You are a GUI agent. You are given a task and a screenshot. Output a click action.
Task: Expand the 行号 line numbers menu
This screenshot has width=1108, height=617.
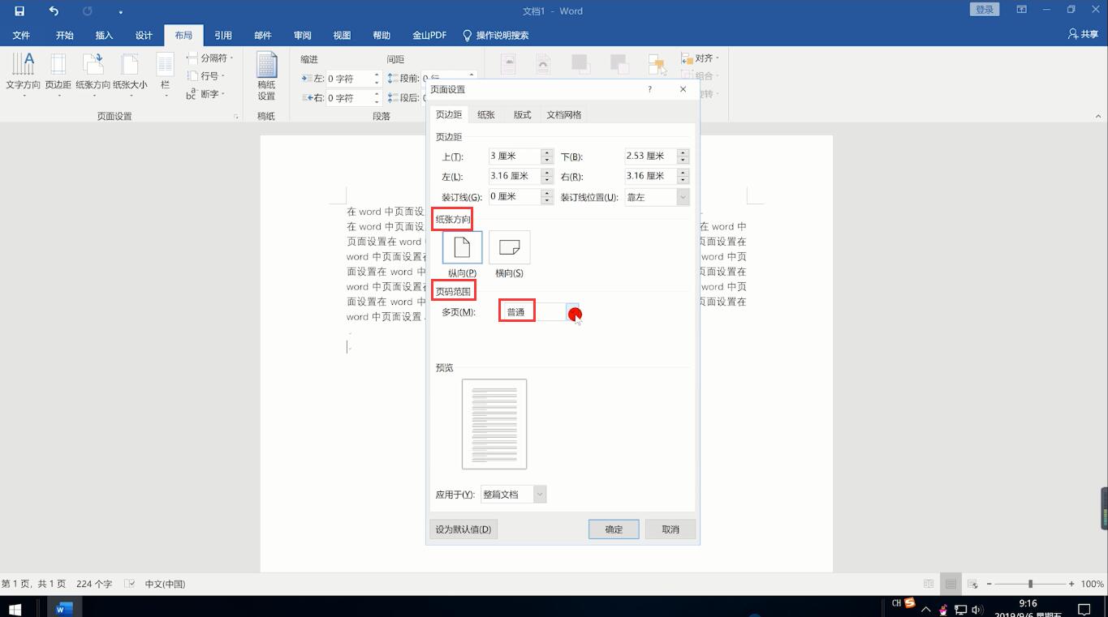pos(205,75)
